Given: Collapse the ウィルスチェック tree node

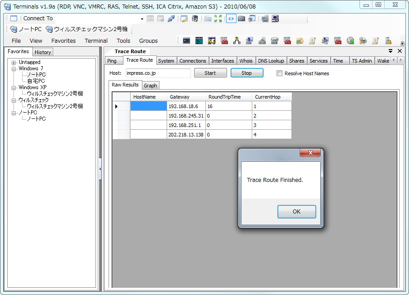Looking at the screenshot, I should (x=14, y=100).
